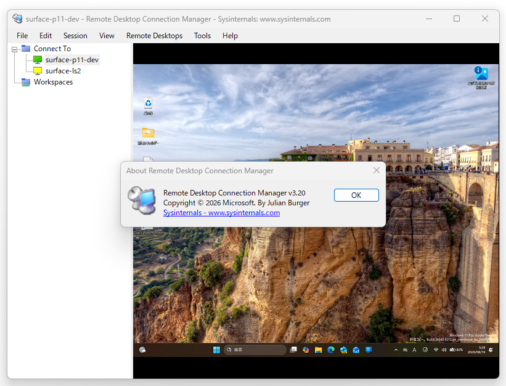Open the remote taskbar clock and date
Viewport: 506px width, 386px height.
pos(476,350)
